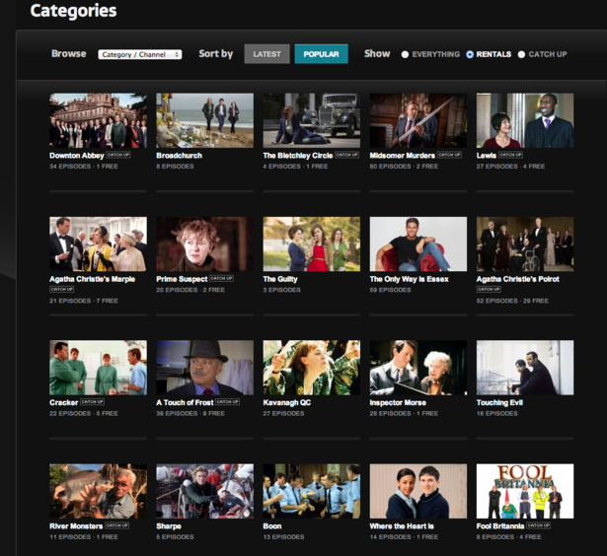Open the Downton Abbey thumbnail
The image size is (607, 556).
pos(98,120)
